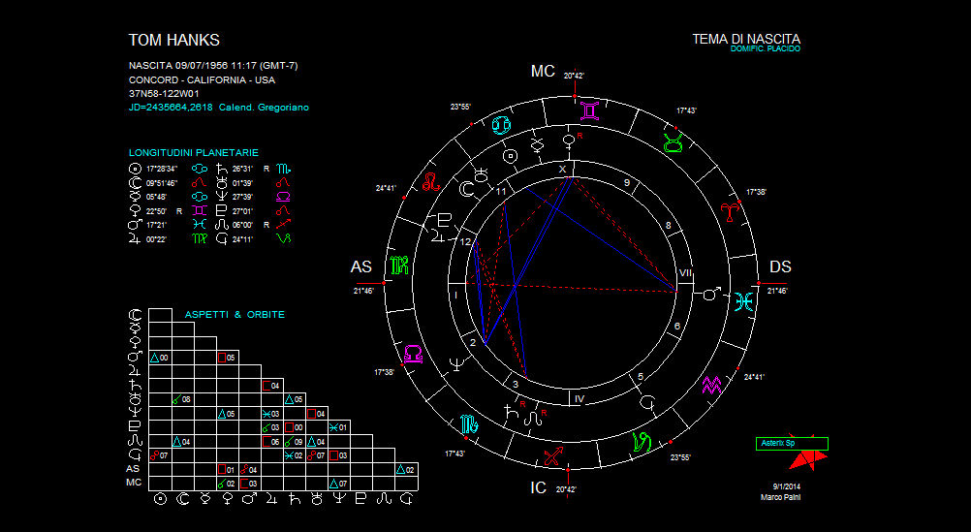Select the Mars–Sun trine 00 cell
The height and width of the screenshot is (532, 971).
[160, 358]
